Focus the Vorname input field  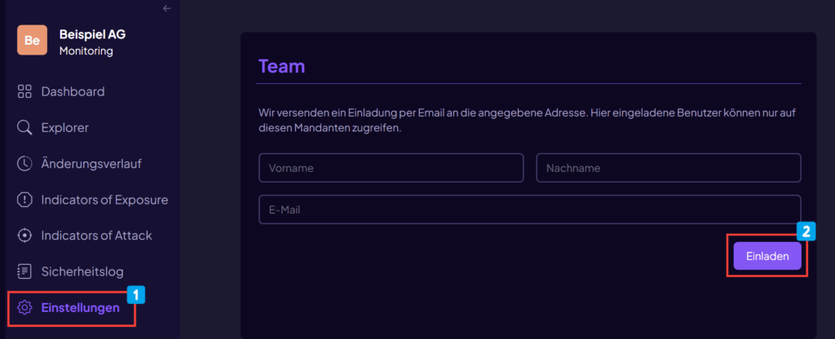pyautogui.click(x=391, y=168)
